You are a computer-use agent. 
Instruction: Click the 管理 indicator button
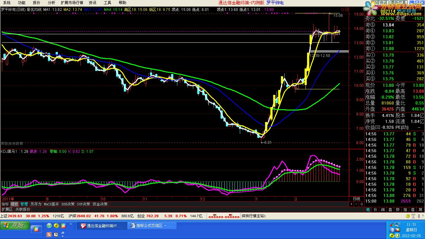pos(24,204)
